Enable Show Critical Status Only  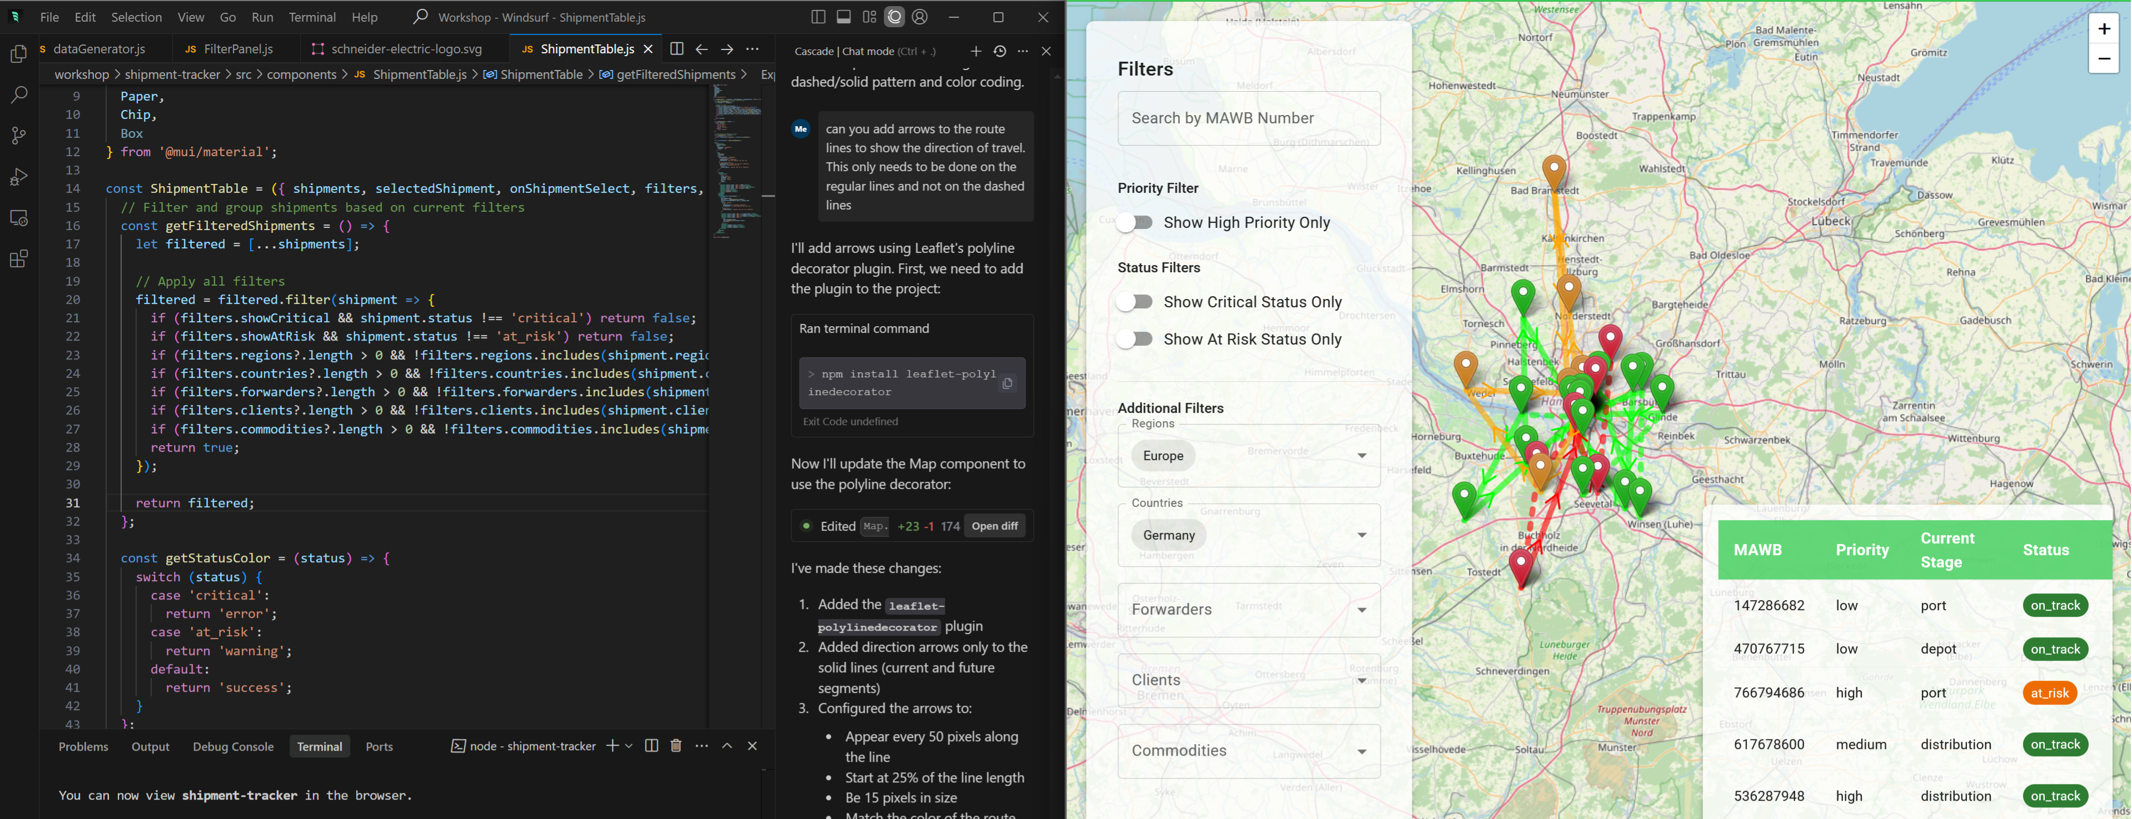pyautogui.click(x=1135, y=302)
